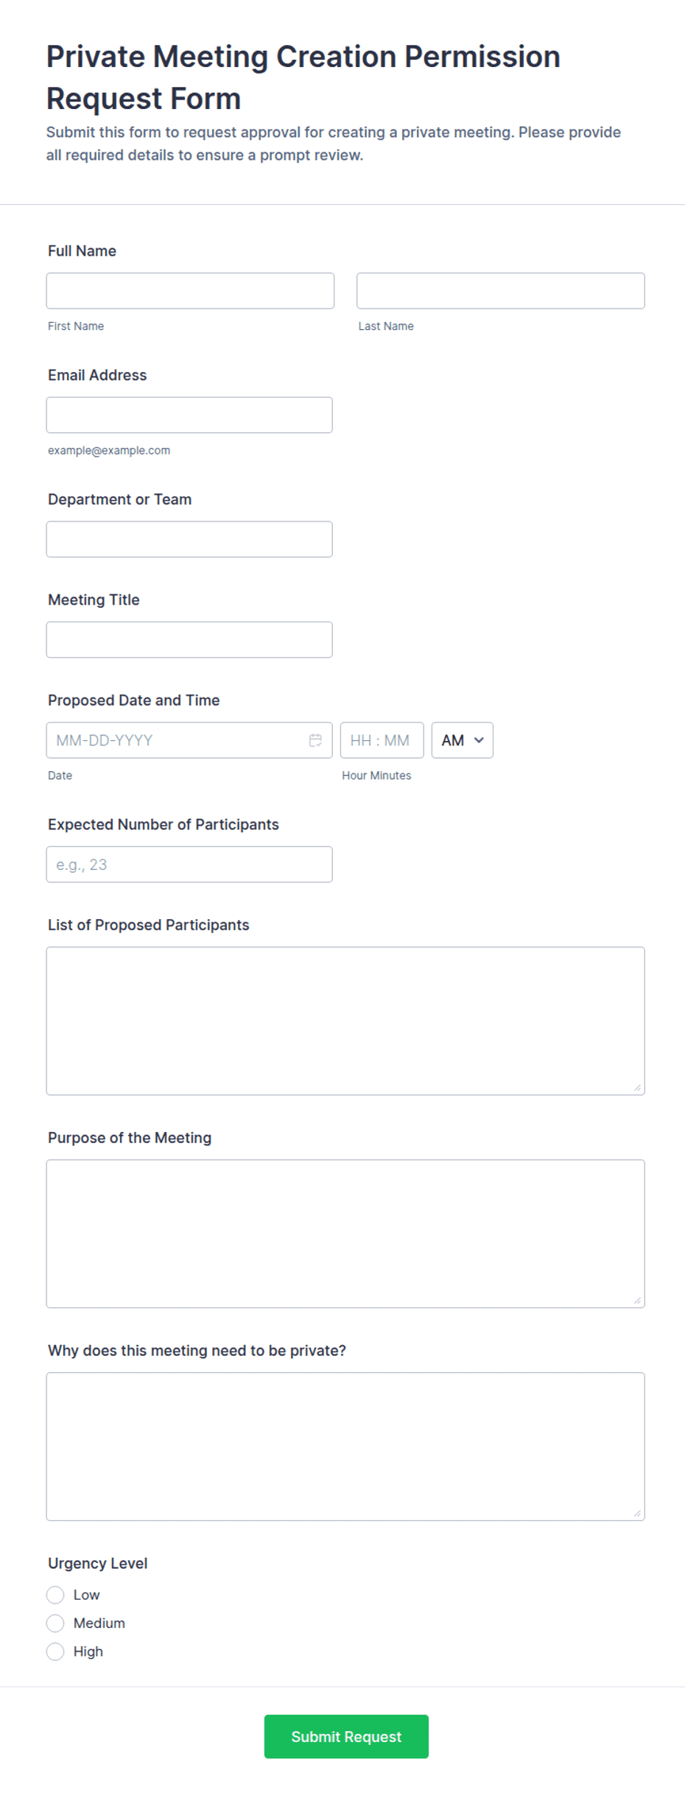The height and width of the screenshot is (1795, 685).
Task: Click the HH : MM time field
Action: tap(382, 740)
